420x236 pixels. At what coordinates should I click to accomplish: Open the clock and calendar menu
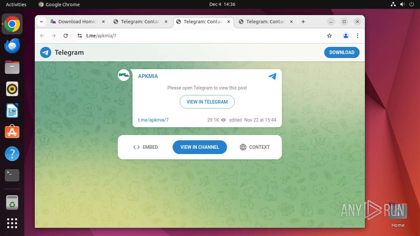pos(222,4)
